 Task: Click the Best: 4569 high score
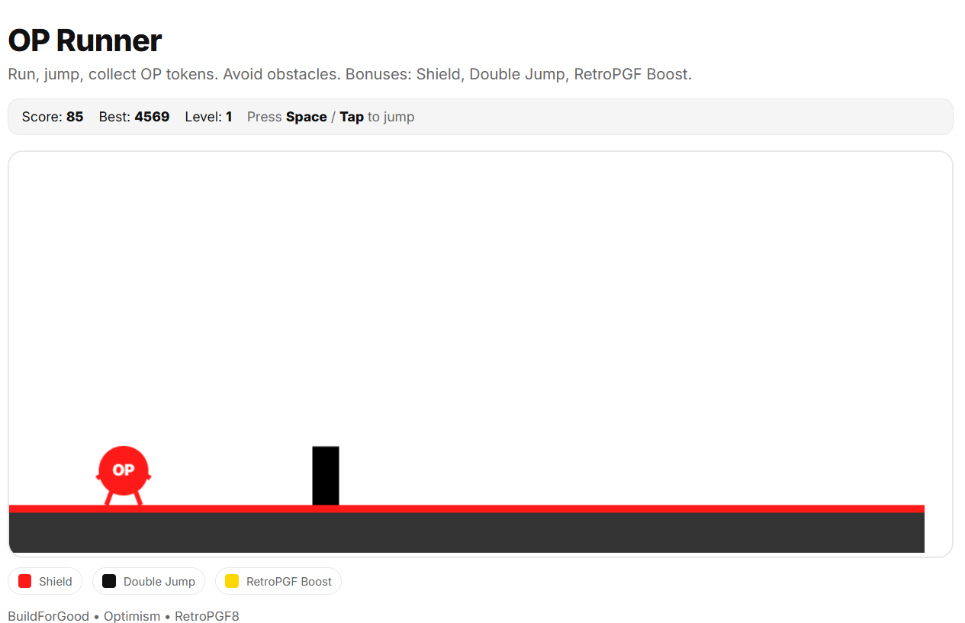[134, 117]
